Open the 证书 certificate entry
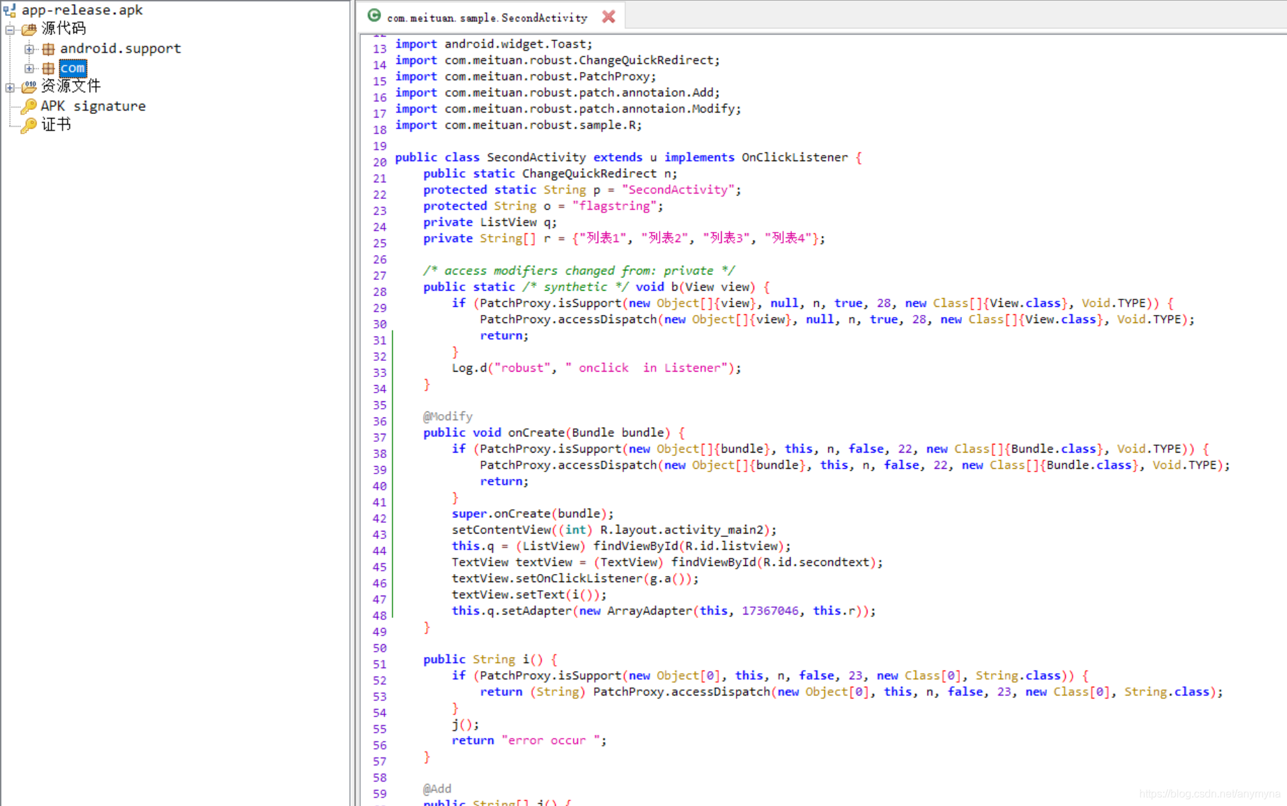Viewport: 1287px width, 806px height. click(56, 124)
